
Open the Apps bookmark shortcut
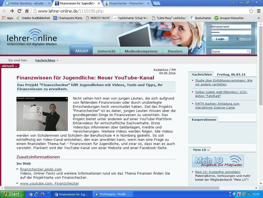[x=7, y=18]
